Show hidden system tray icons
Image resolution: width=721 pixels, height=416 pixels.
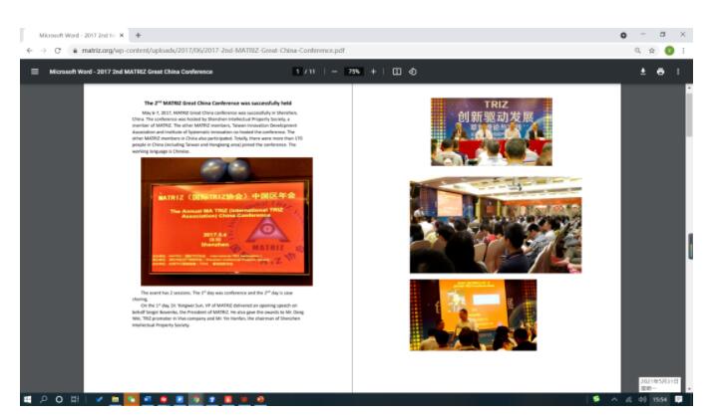tap(615, 399)
